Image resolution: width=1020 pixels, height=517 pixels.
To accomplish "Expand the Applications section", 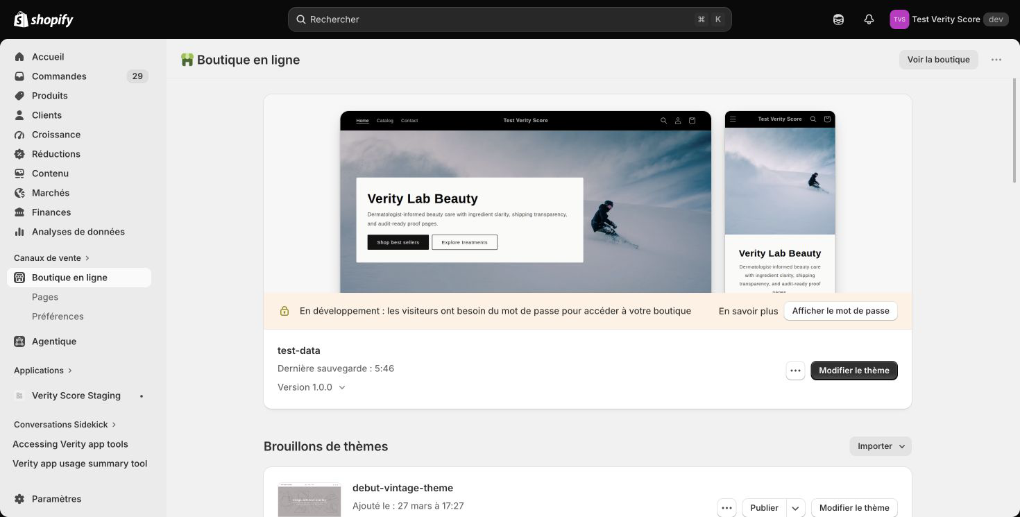I will 43,371.
